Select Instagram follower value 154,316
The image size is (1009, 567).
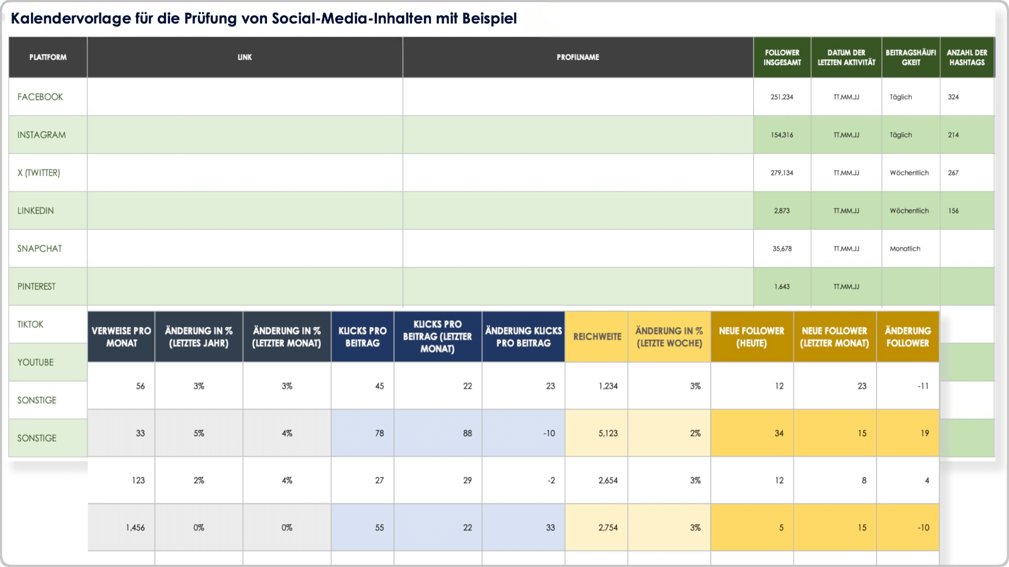(782, 134)
